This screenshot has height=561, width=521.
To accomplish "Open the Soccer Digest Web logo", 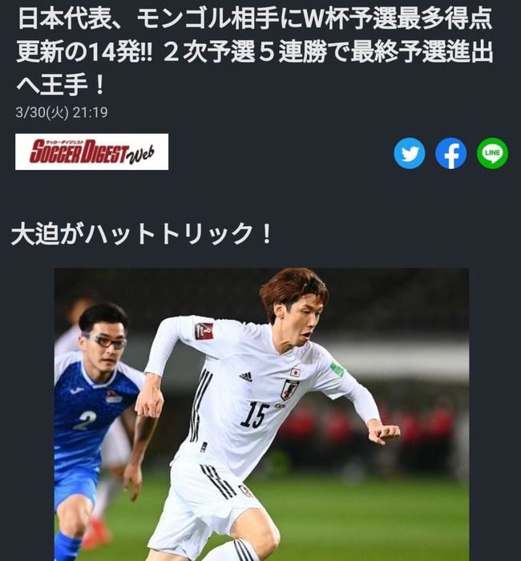I will tap(91, 151).
